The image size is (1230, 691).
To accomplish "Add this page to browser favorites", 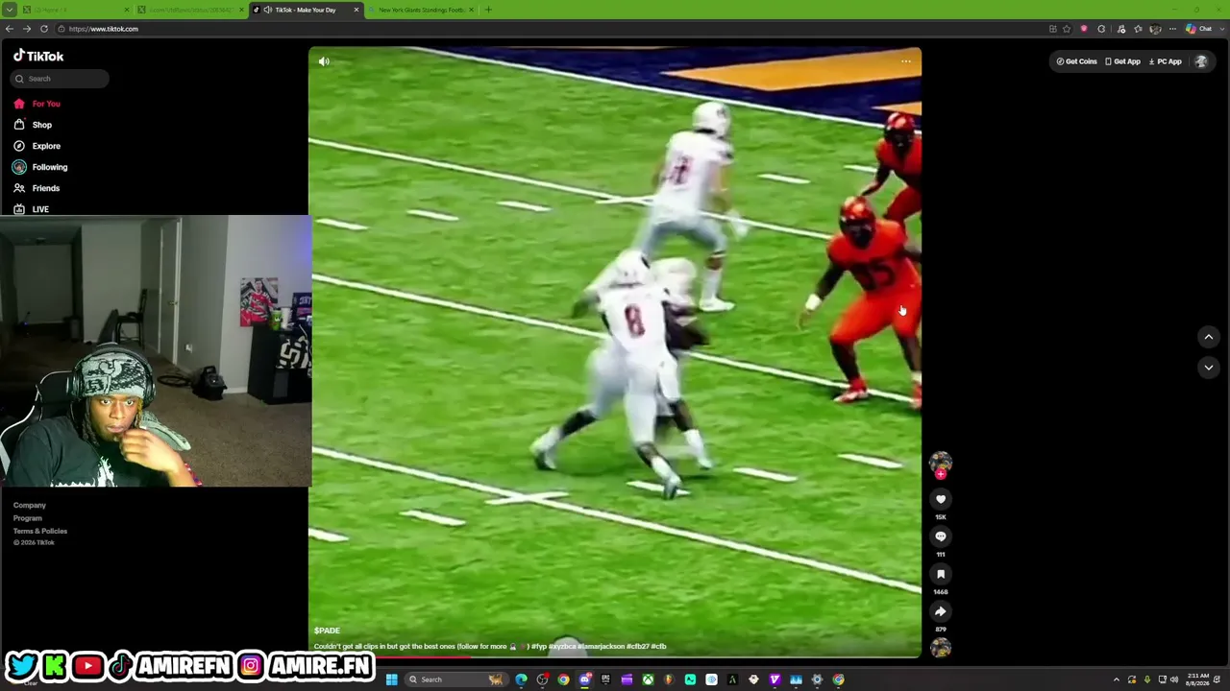I will point(1067,29).
